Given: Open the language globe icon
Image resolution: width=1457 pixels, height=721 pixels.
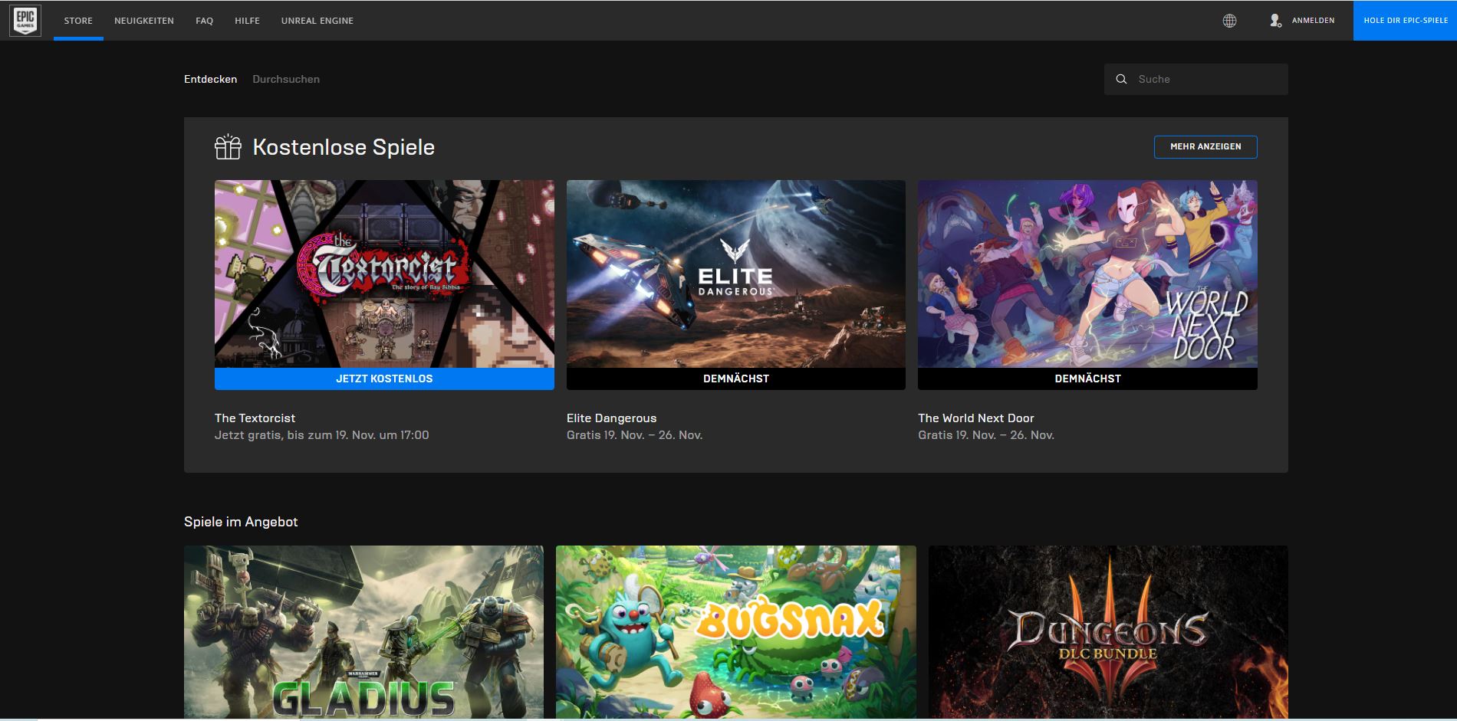Looking at the screenshot, I should coord(1229,21).
